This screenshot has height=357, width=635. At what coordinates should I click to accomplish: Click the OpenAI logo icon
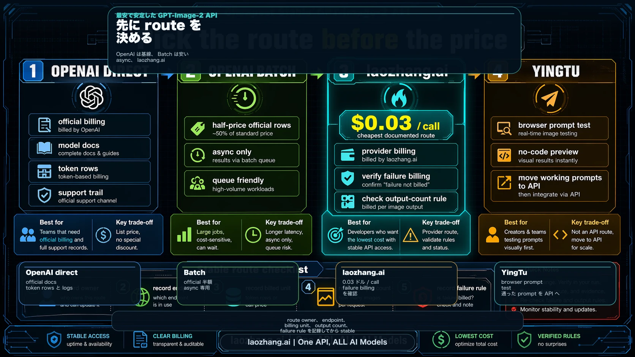click(x=92, y=97)
